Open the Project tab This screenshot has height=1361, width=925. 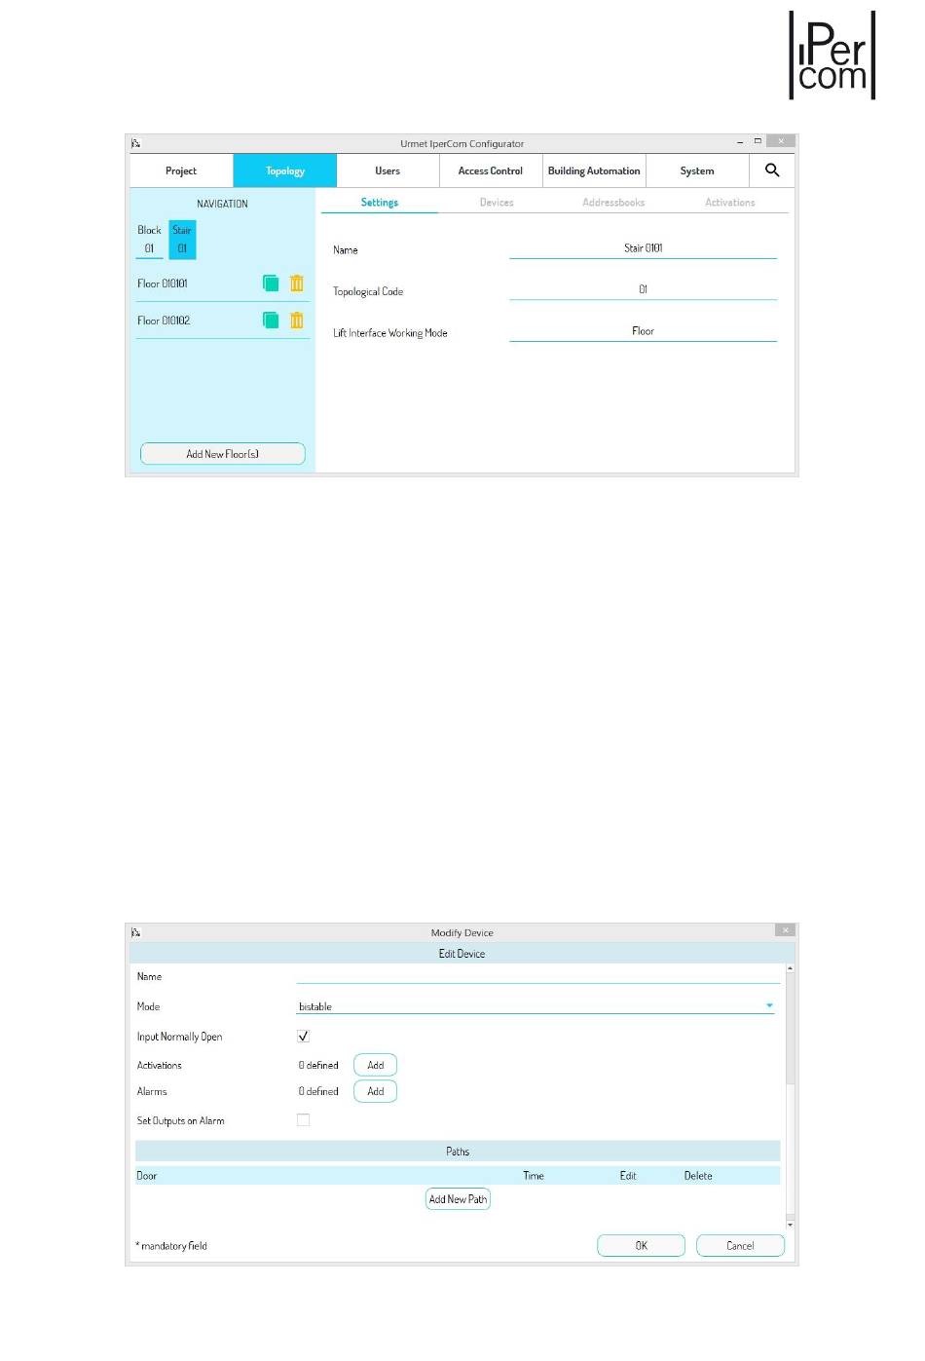click(x=181, y=170)
